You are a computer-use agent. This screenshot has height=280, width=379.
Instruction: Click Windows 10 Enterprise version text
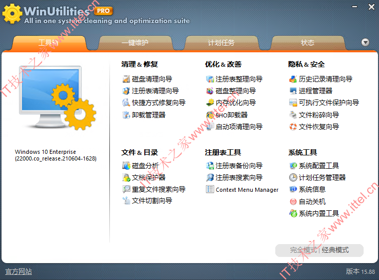coord(55,155)
